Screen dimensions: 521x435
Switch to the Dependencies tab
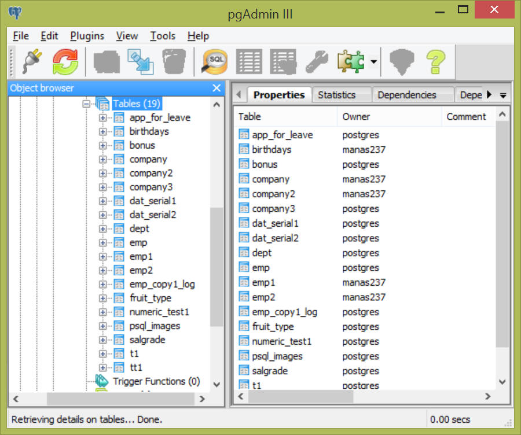click(412, 95)
